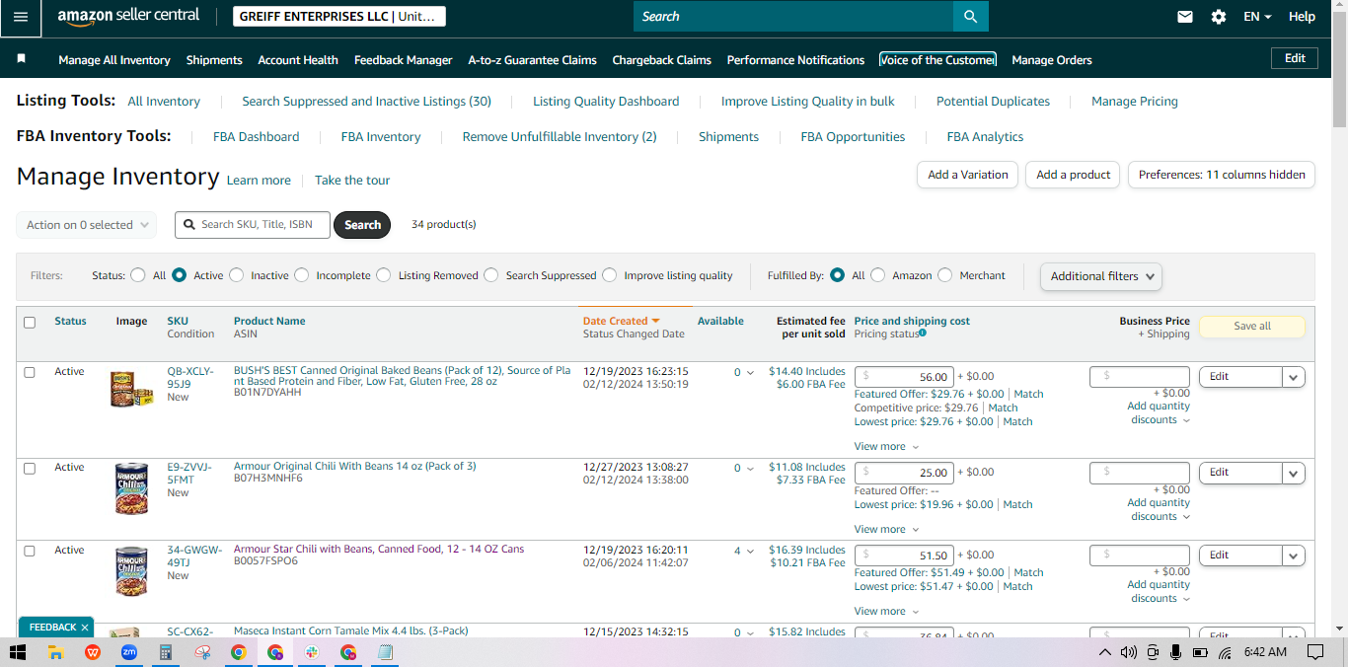Select the Improve listing quality filter
Viewport: 1348px width, 667px height.
(609, 275)
